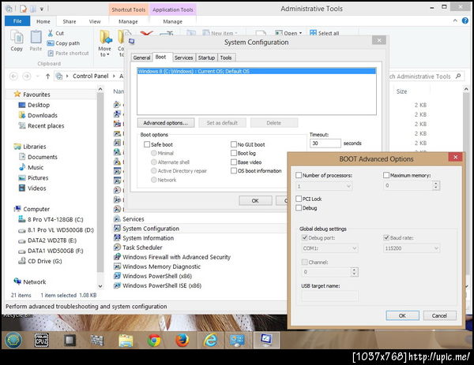Check OS boot information
Viewport: 474px width, 365px height.
234,171
